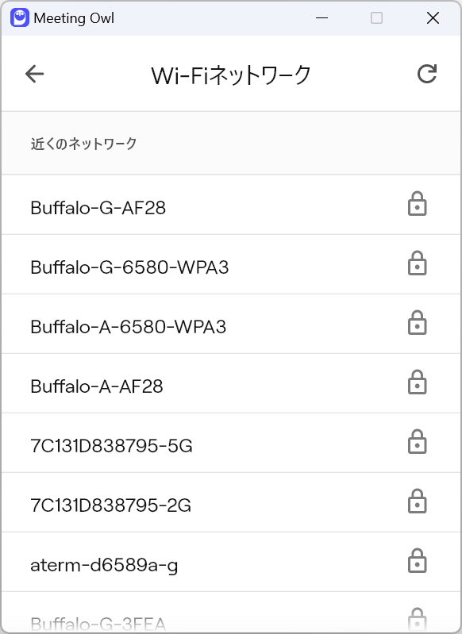Click the Meeting Owl app icon in title bar
Image resolution: width=462 pixels, height=634 pixels.
[19, 17]
